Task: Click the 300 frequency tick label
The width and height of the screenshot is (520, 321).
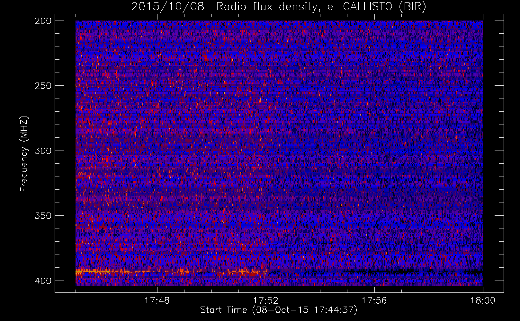Action: click(43, 151)
